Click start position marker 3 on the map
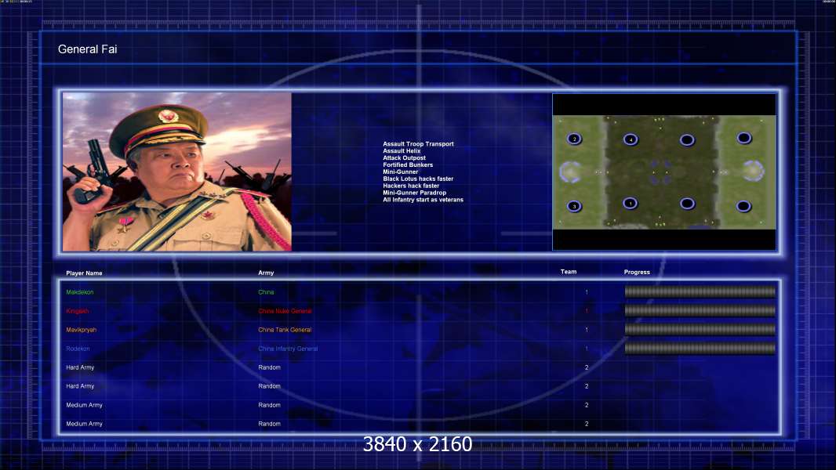The height and width of the screenshot is (470, 836). tap(574, 206)
